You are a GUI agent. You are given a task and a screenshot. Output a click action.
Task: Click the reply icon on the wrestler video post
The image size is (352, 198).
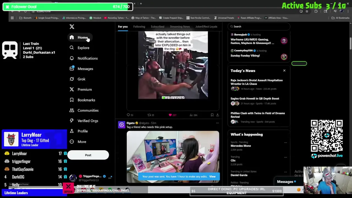(128, 115)
